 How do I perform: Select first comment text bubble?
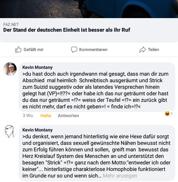point(97,87)
